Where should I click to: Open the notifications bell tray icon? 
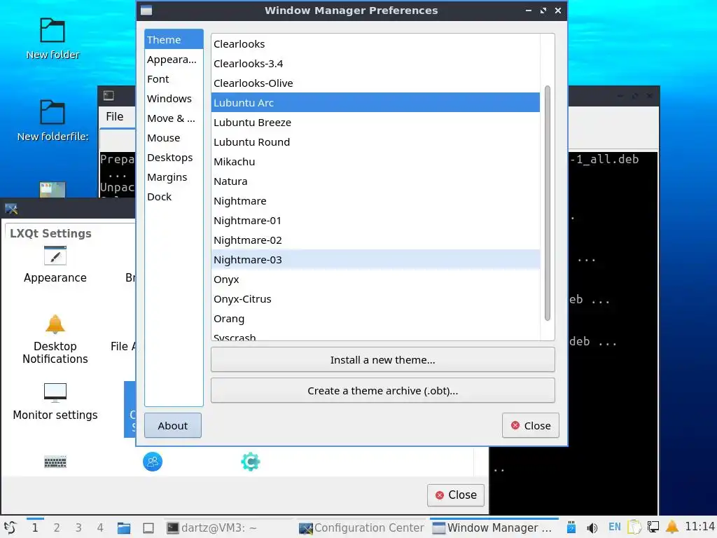click(672, 527)
